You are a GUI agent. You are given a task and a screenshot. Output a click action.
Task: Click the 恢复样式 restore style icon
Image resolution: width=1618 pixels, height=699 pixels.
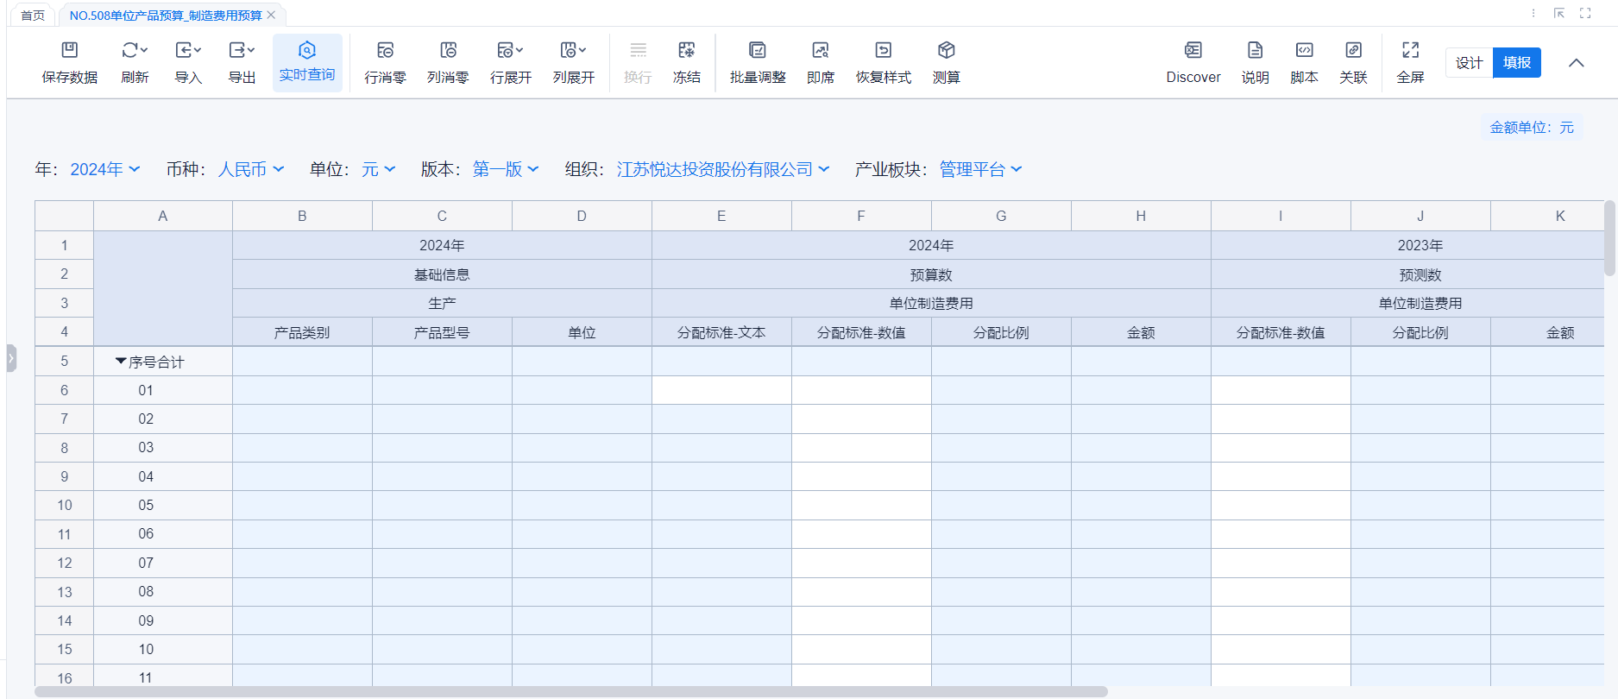point(883,51)
